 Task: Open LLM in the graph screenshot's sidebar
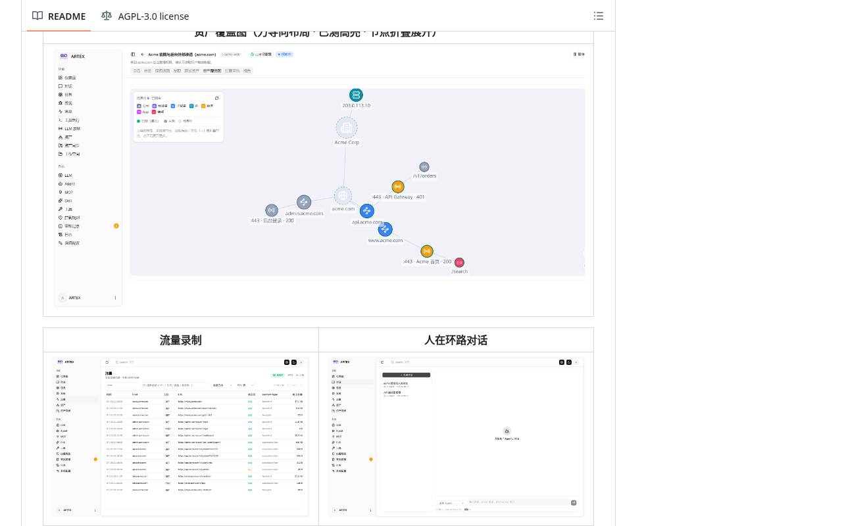[65, 176]
